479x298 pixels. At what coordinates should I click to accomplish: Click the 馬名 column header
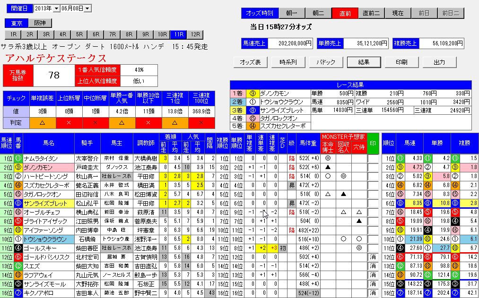point(49,144)
